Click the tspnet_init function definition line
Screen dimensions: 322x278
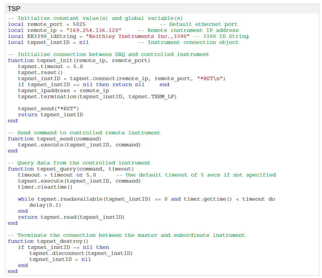79,60
